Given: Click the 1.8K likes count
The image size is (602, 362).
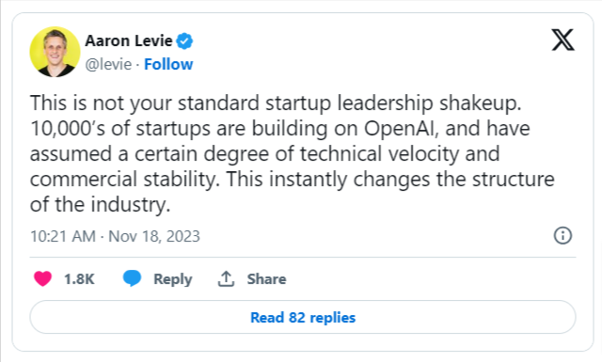Looking at the screenshot, I should click(x=79, y=279).
